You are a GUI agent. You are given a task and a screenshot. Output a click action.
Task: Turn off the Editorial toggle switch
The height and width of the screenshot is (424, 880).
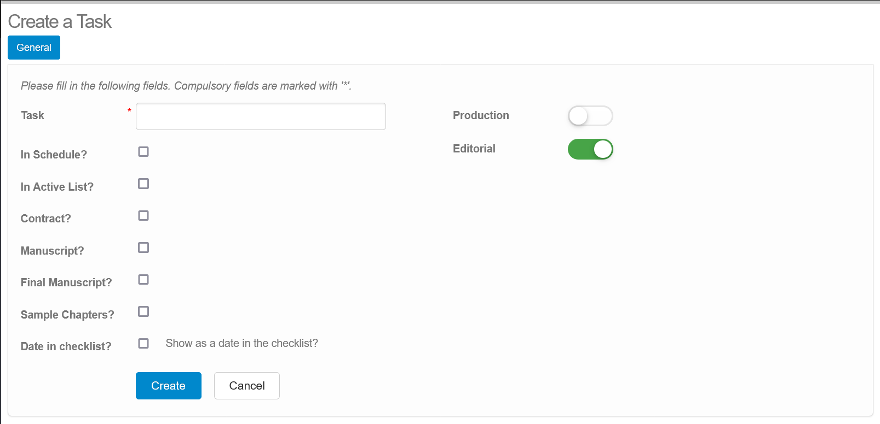[590, 149]
